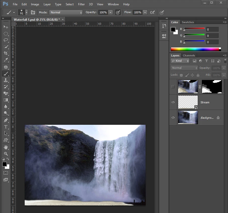Screen dimensions: 228x213
Task: Switch to the Channels tab
Action: tap(189, 55)
